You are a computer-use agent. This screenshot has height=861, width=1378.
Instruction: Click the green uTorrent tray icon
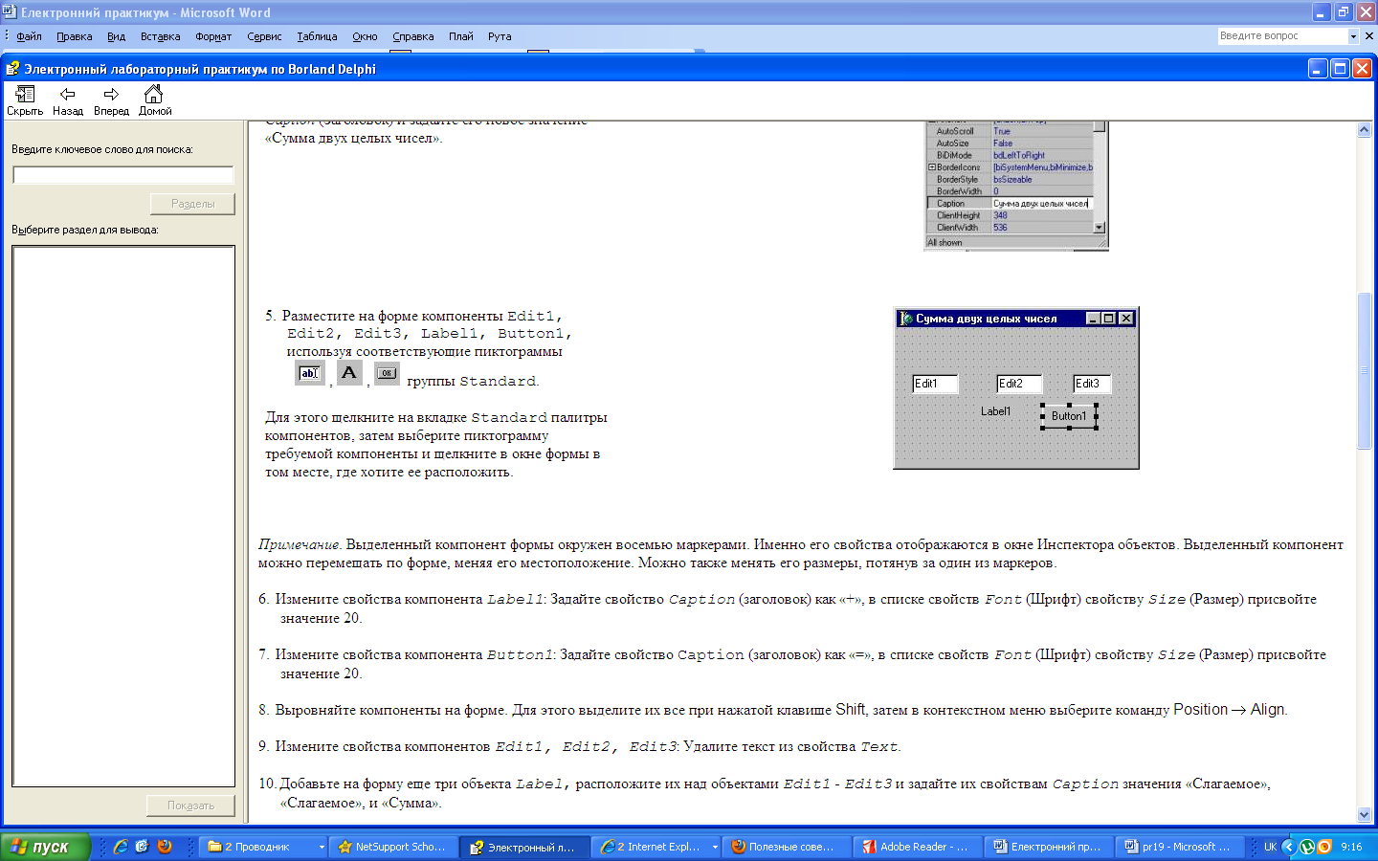pyautogui.click(x=1306, y=847)
